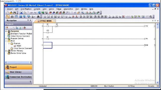Click Ovrwrte mode in status bar
Viewport: 161px width, 90px height.
pyautogui.click(x=151, y=86)
